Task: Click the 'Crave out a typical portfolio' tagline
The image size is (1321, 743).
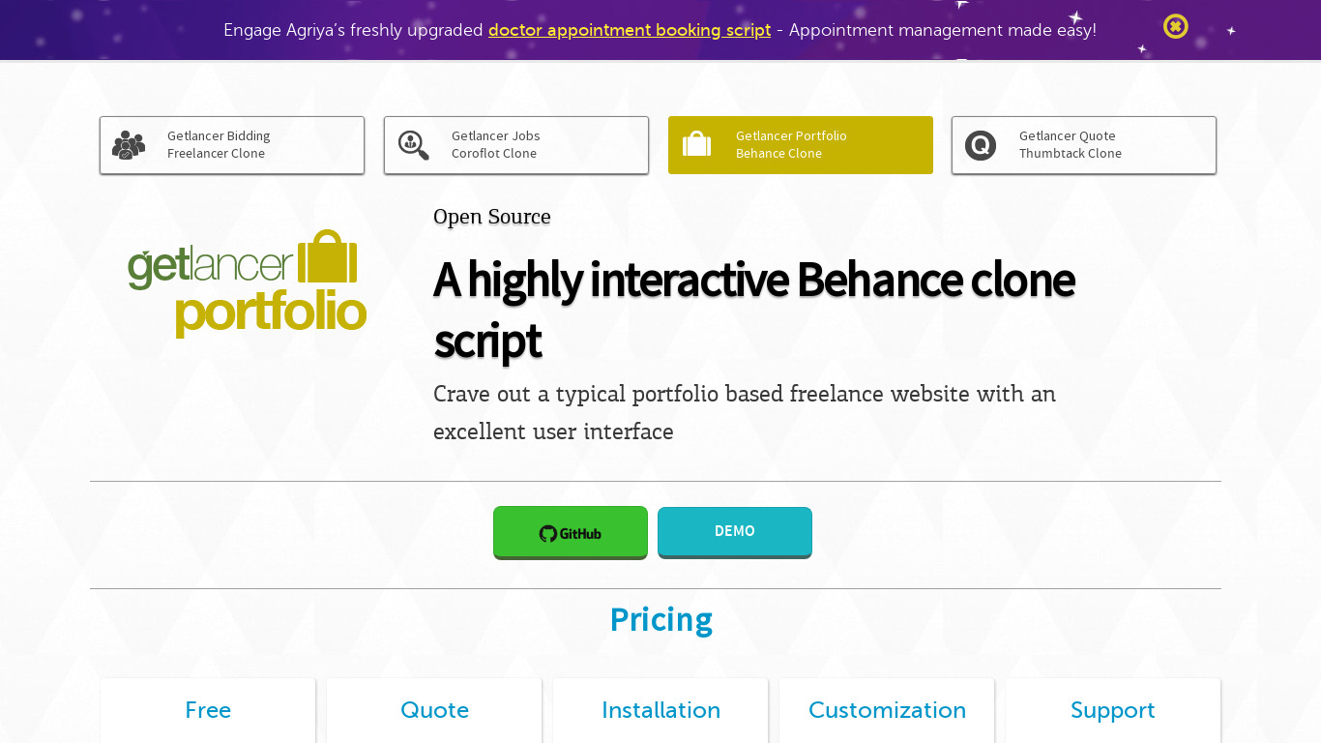Action: (745, 412)
